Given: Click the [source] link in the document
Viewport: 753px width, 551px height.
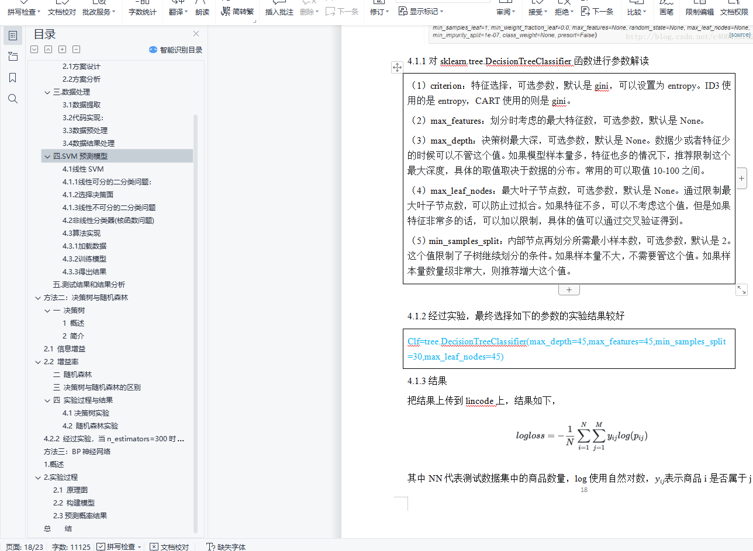Looking at the screenshot, I should point(740,35).
